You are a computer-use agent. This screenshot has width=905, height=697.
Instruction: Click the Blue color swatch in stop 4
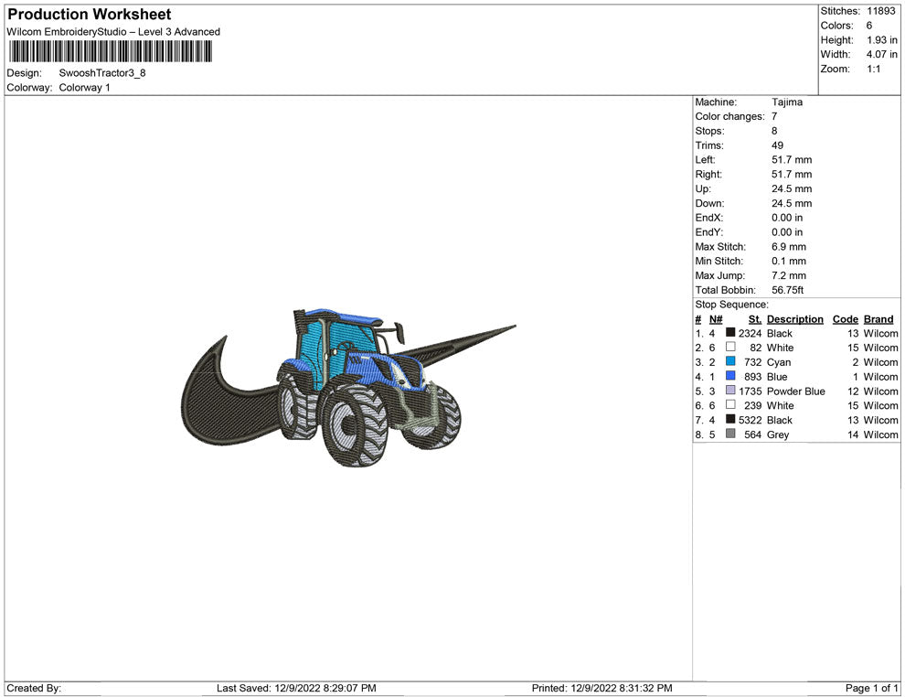click(730, 376)
